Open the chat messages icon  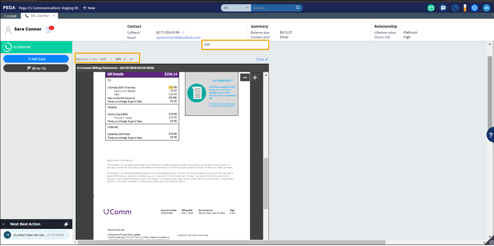[x=443, y=8]
